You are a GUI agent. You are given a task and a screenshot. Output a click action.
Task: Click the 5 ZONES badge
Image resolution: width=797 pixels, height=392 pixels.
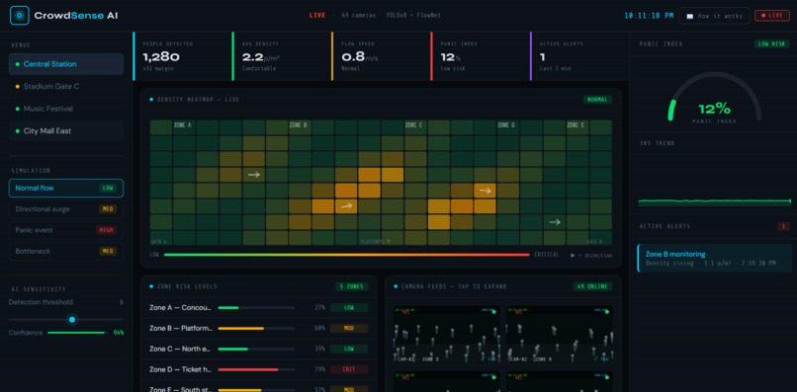(x=352, y=286)
